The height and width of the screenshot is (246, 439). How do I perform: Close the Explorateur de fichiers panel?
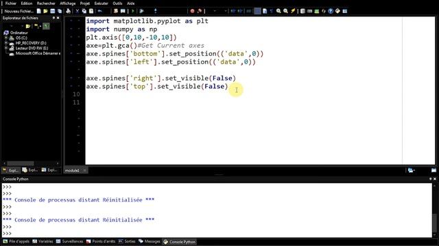pyautogui.click(x=58, y=18)
